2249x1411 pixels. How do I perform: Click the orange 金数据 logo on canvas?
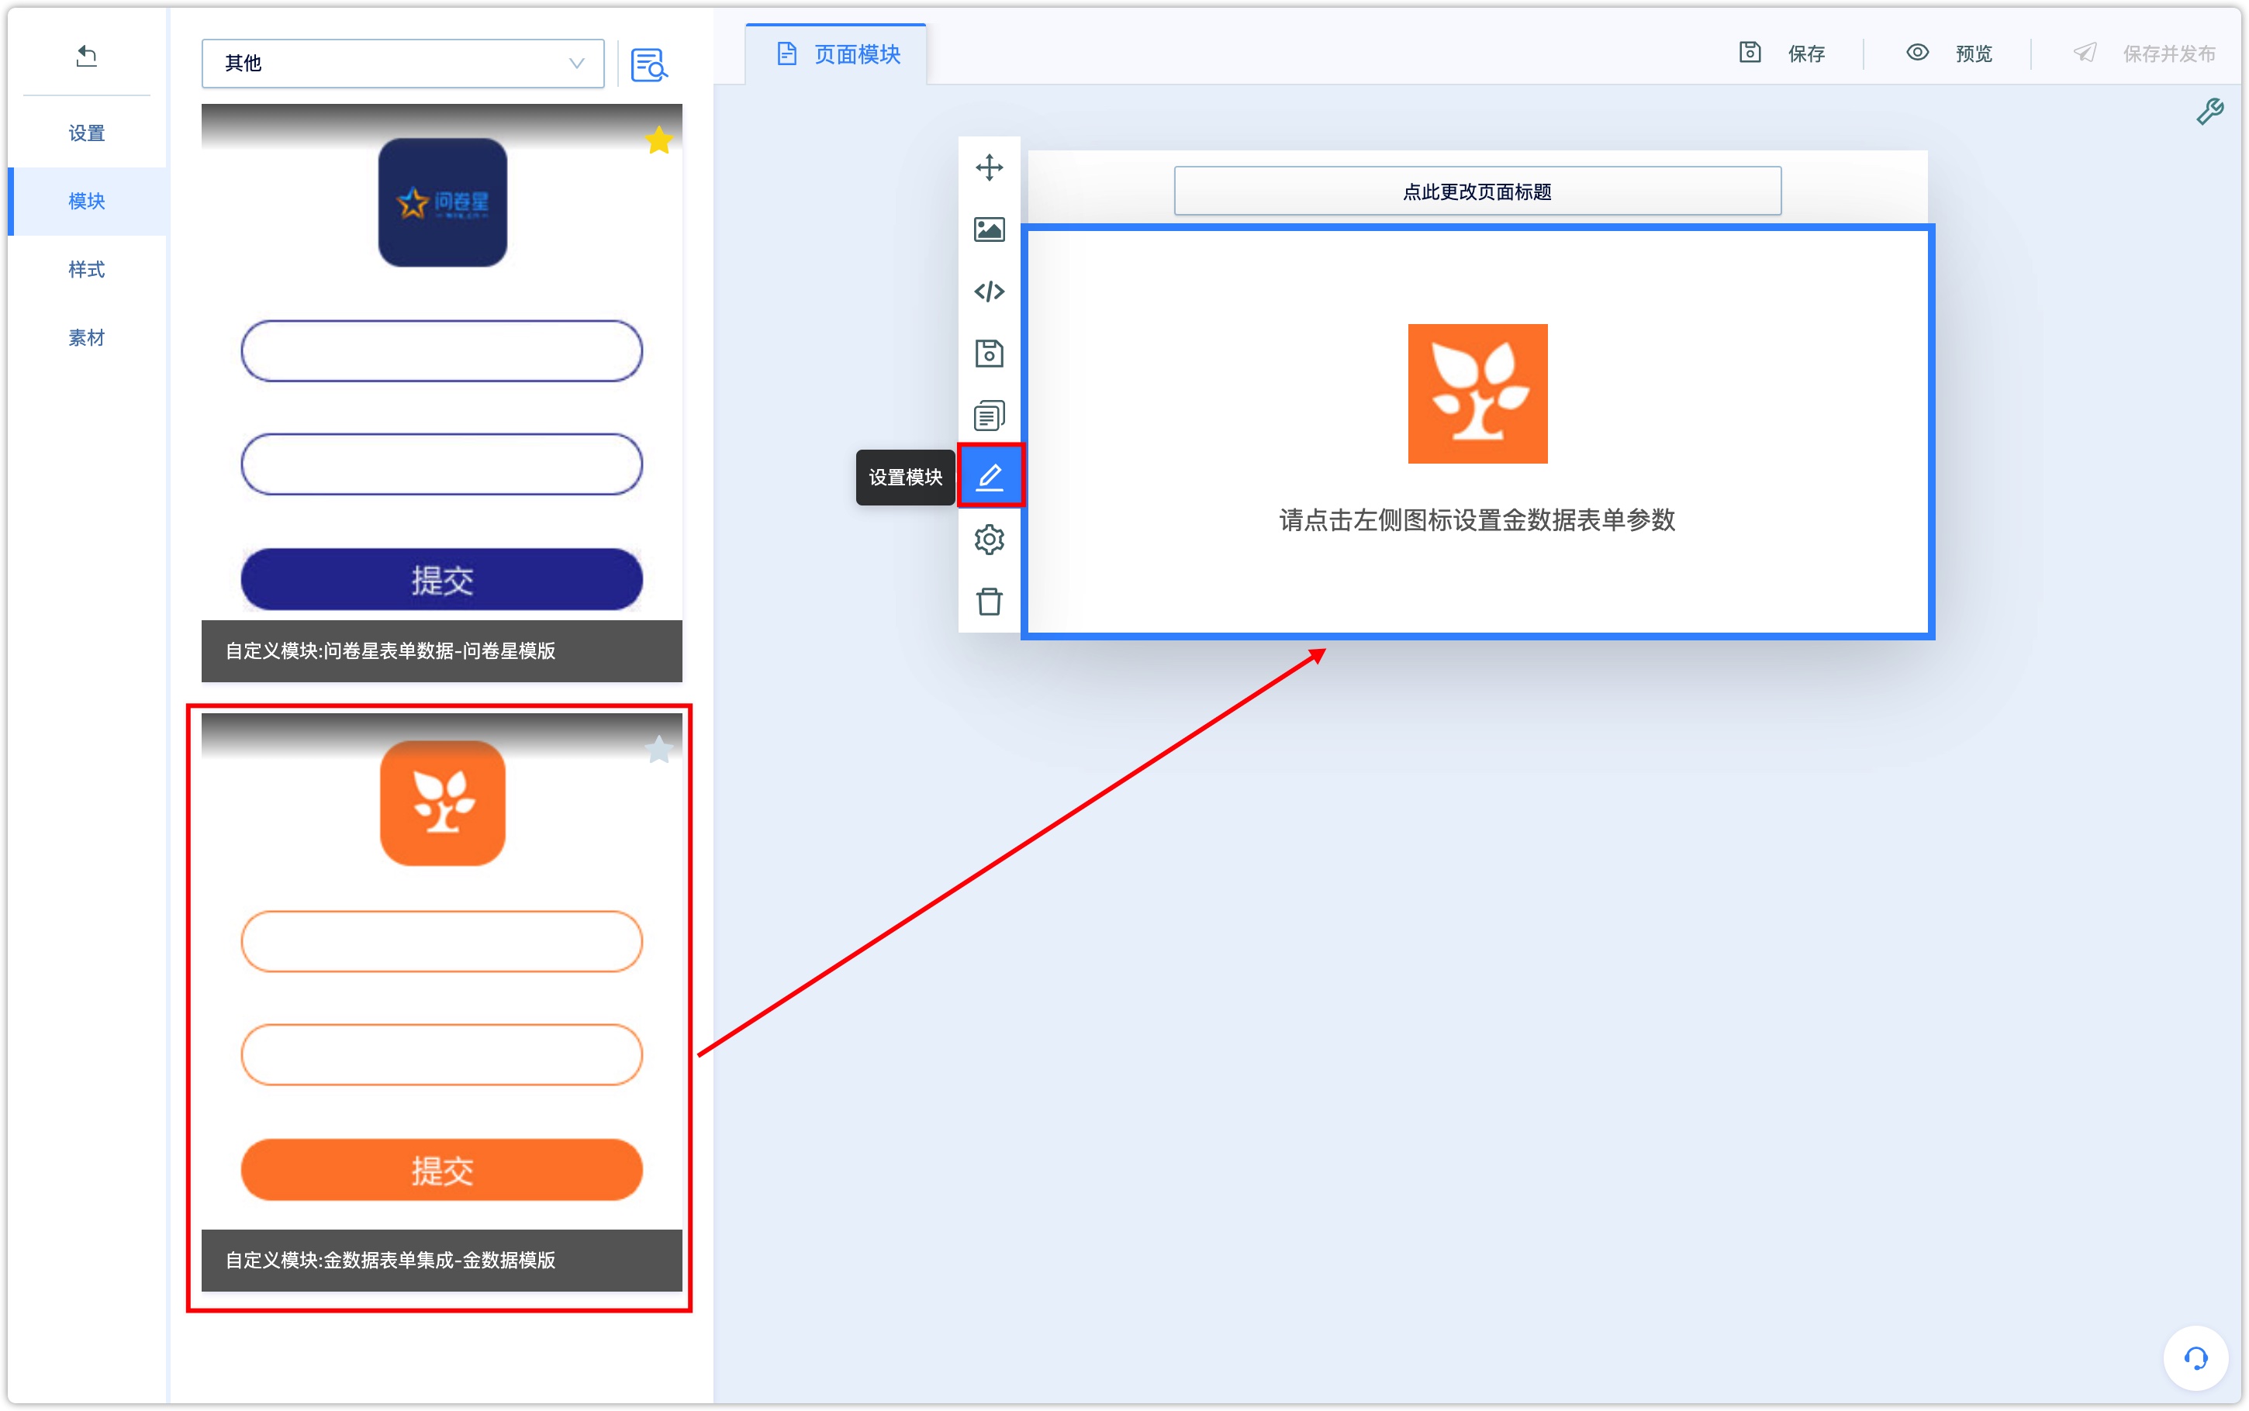(x=1477, y=394)
